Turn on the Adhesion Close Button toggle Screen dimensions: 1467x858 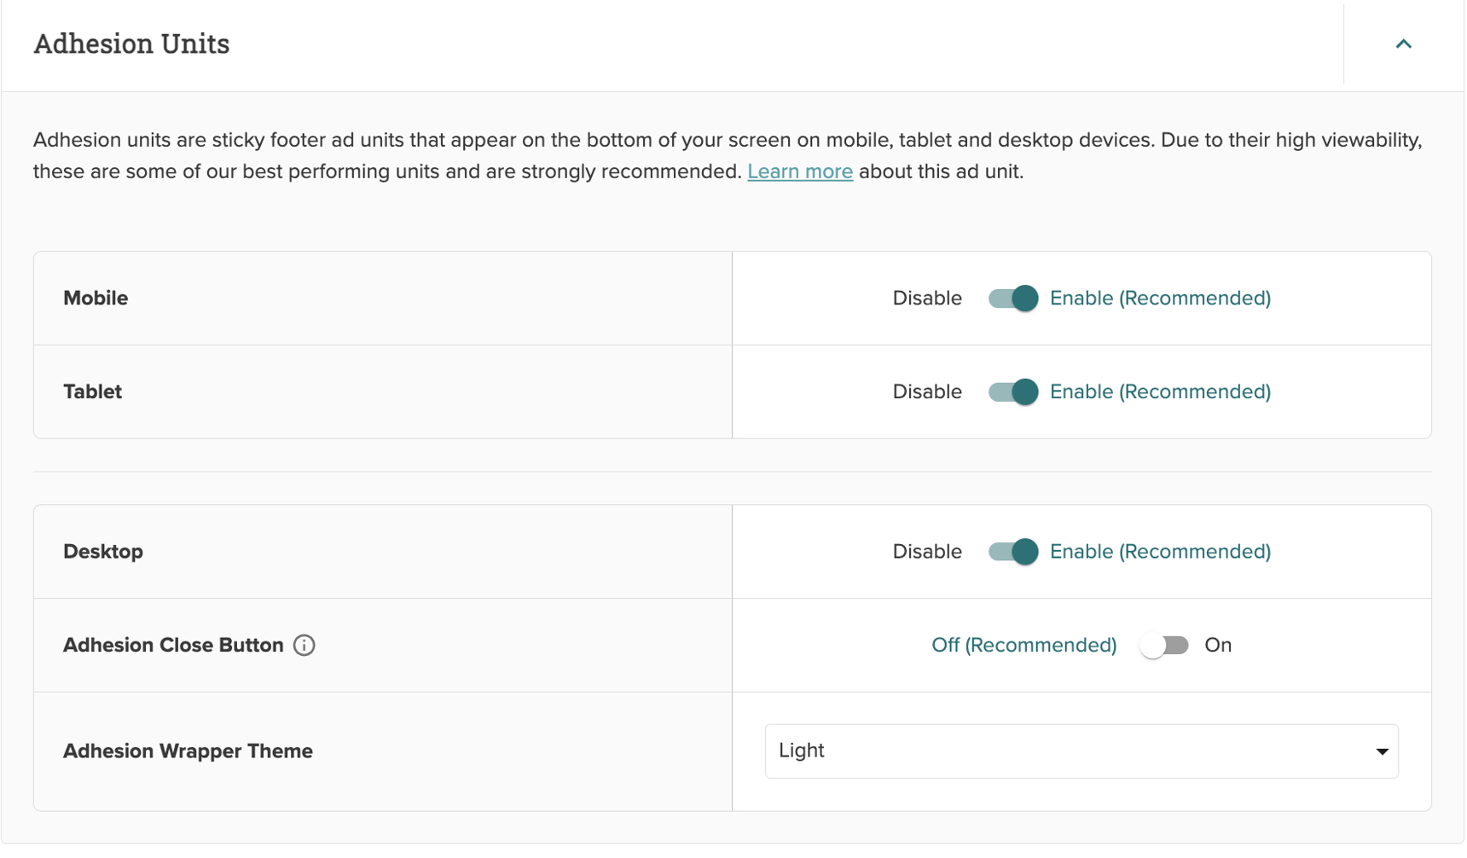point(1164,646)
